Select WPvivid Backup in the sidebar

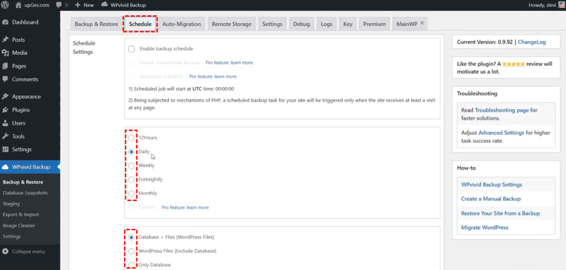tap(30, 167)
